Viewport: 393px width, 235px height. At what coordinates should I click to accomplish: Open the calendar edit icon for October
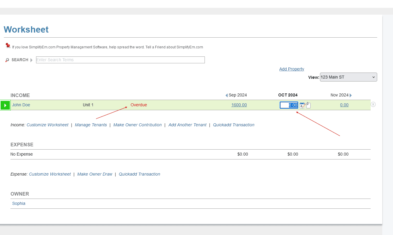pos(302,105)
